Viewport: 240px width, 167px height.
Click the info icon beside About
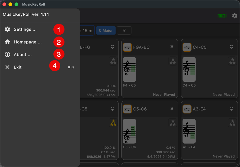(7, 55)
